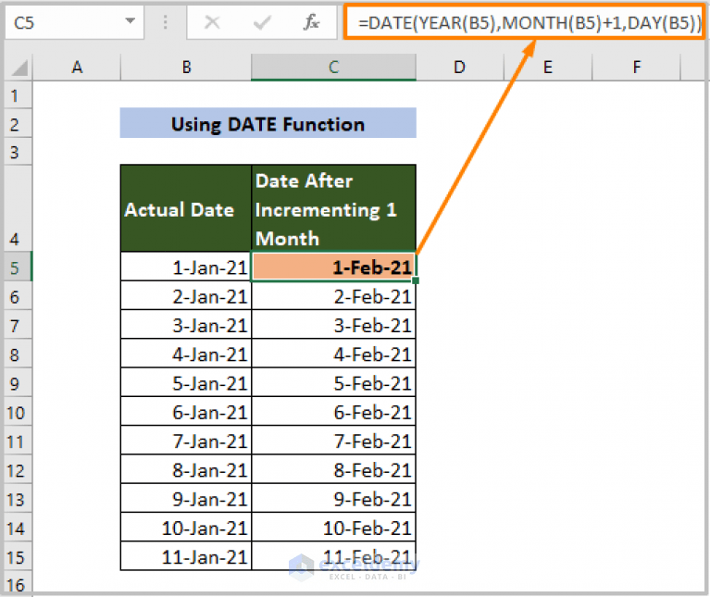The image size is (710, 597).
Task: Select cell with 4-Feb-21
Action: [x=334, y=354]
